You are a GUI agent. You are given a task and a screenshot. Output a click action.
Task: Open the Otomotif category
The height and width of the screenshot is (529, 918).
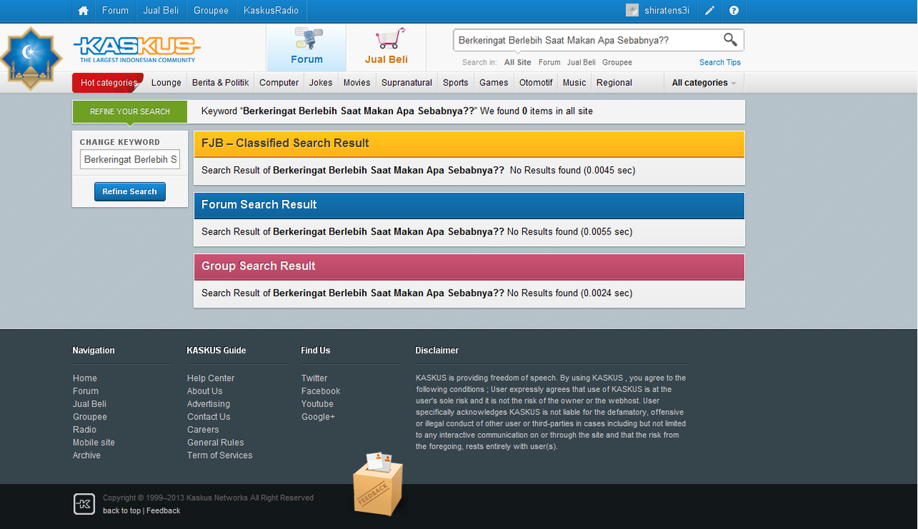pyautogui.click(x=536, y=82)
